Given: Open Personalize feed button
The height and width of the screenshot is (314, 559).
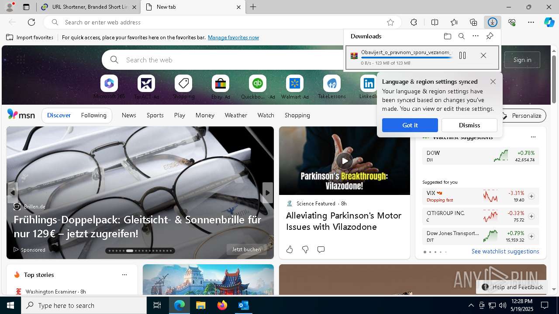Looking at the screenshot, I should tap(522, 116).
